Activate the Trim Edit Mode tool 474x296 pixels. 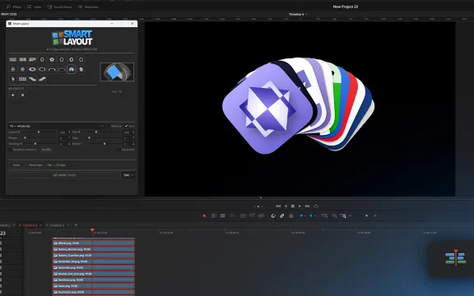pyautogui.click(x=214, y=215)
